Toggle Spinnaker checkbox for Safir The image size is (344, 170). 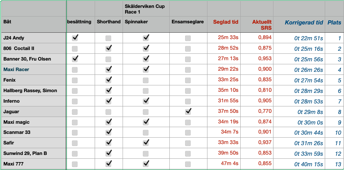146,143
